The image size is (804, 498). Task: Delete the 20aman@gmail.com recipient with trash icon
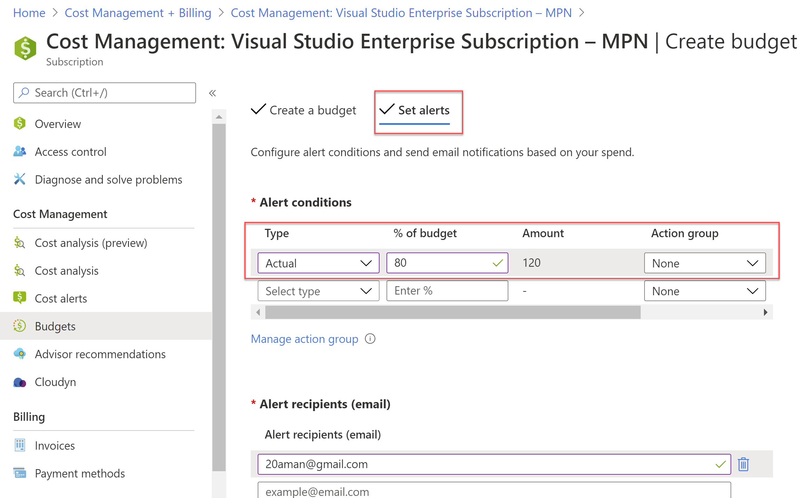pos(743,464)
